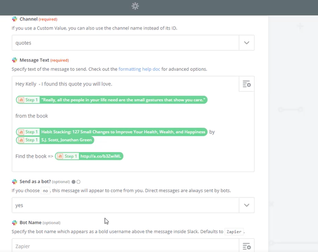Expand the Channel dropdown arrow
This screenshot has width=318, height=252.
point(247,43)
